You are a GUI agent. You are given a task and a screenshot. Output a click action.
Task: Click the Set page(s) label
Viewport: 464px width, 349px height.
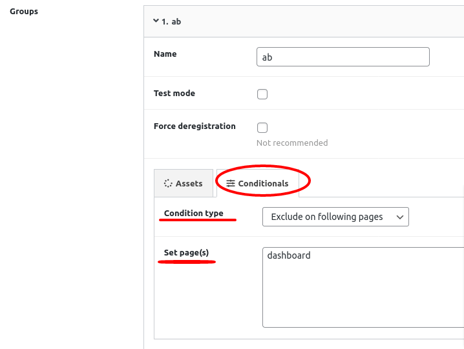186,253
